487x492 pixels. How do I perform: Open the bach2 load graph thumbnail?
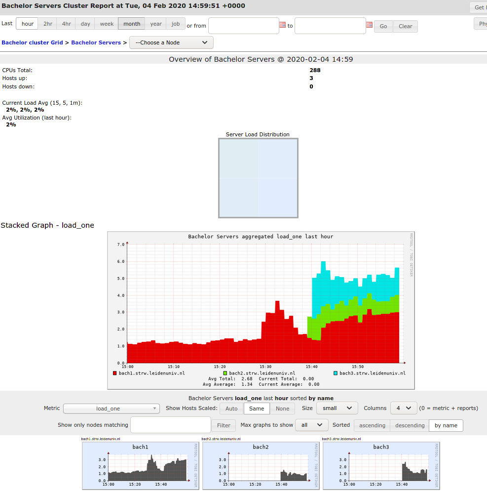point(261,466)
